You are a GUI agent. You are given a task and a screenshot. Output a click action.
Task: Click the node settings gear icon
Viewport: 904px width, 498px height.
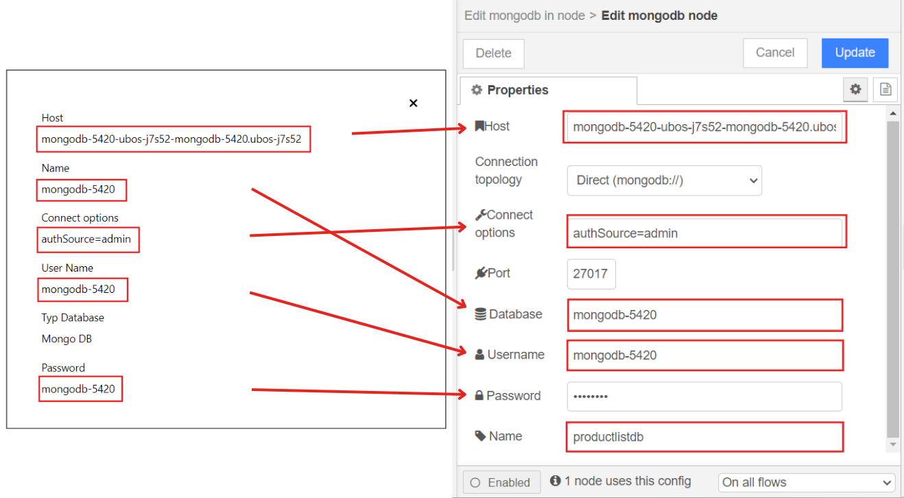(x=855, y=89)
